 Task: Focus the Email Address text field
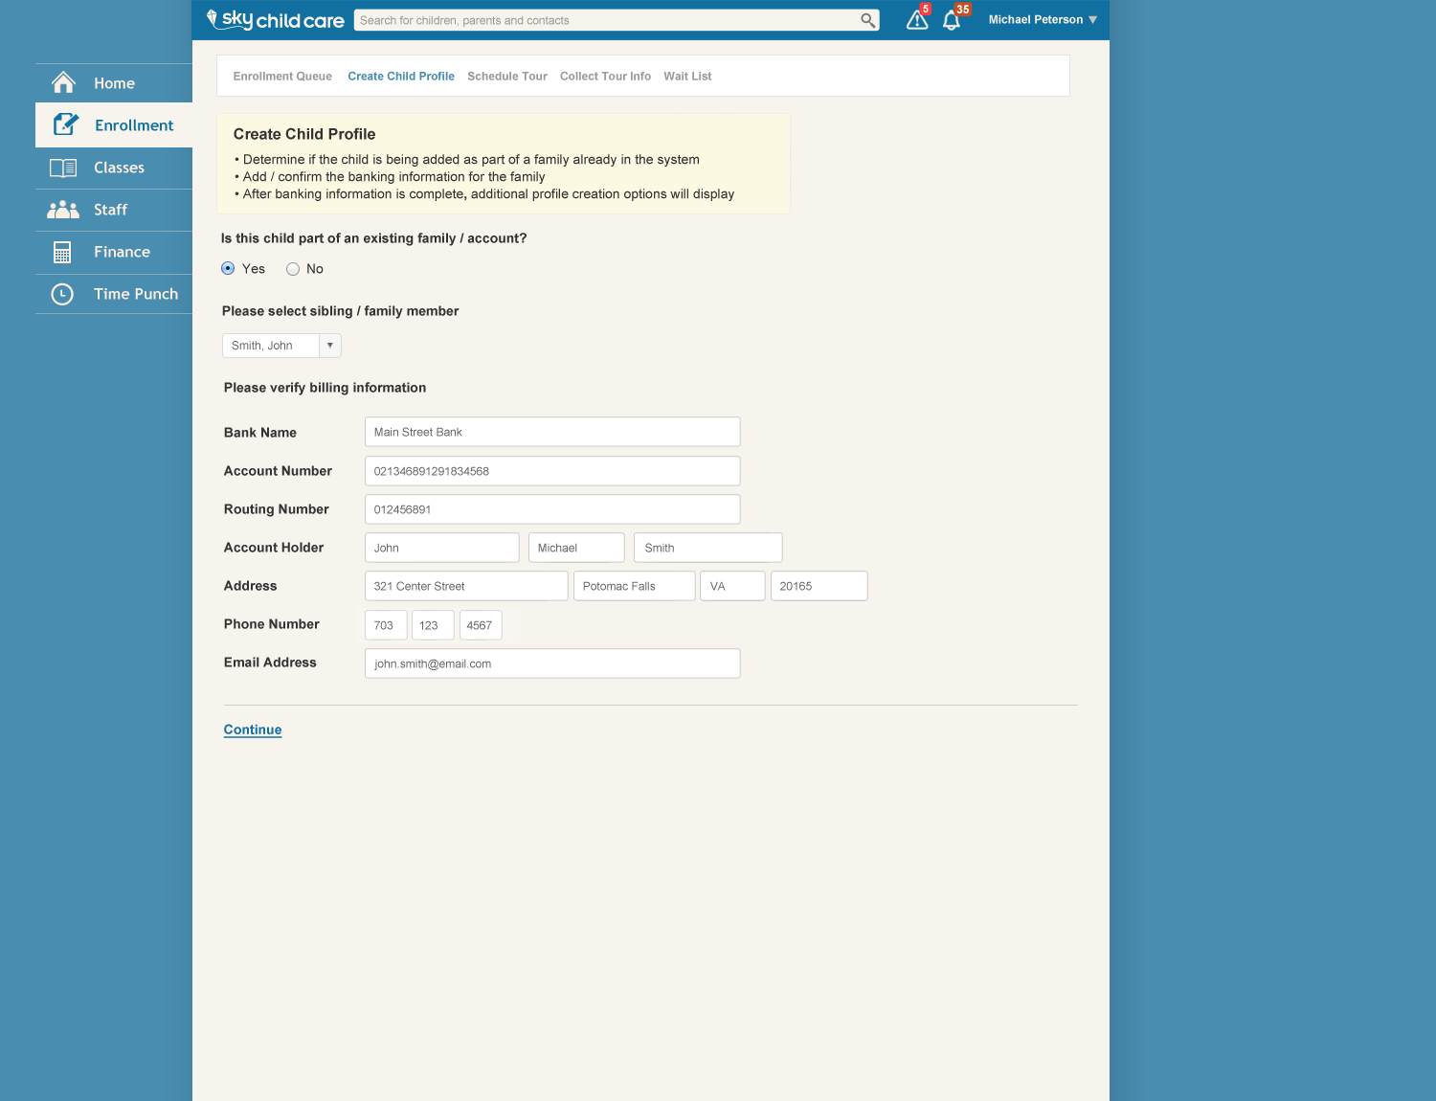click(552, 663)
